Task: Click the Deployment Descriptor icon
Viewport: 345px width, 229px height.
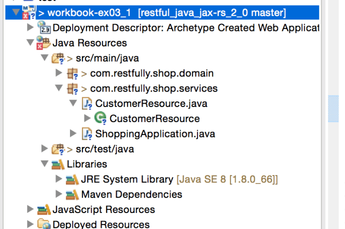Action: tap(44, 28)
